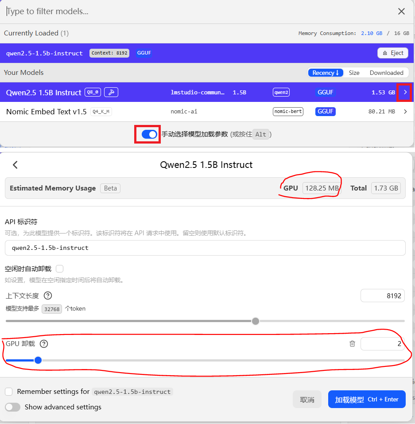Screen dimensions: 415x424
Task: Close the model filter search bar
Action: click(401, 12)
